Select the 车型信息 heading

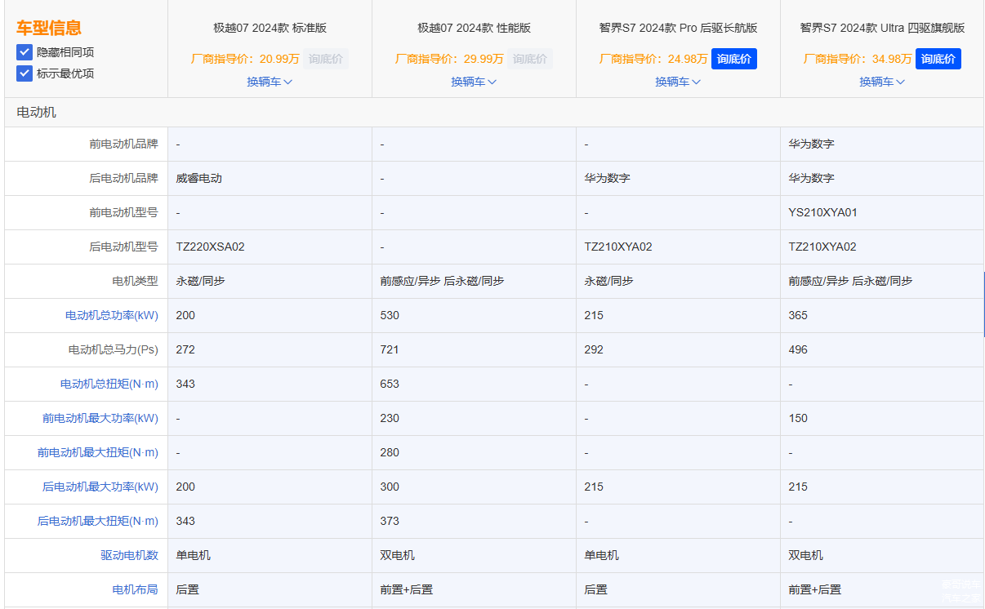(x=49, y=28)
